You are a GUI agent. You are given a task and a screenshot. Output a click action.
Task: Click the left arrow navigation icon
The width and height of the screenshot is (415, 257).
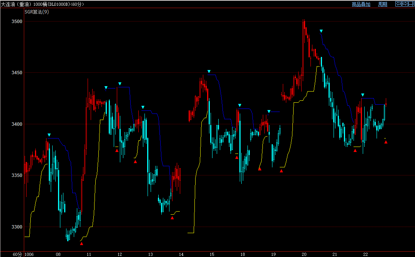click(x=398, y=4)
